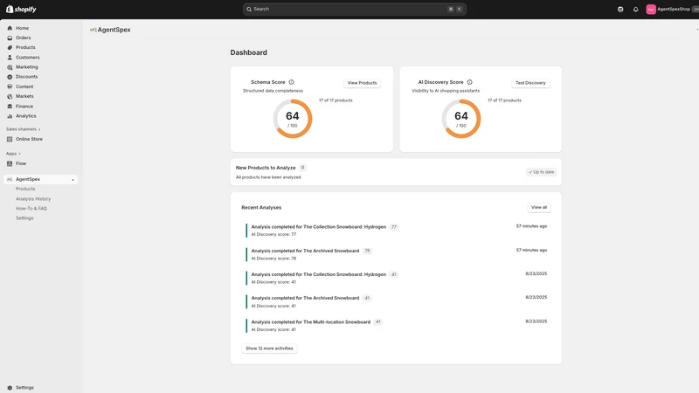Click the Up to date status badge
This screenshot has height=393, width=699.
[x=541, y=172]
